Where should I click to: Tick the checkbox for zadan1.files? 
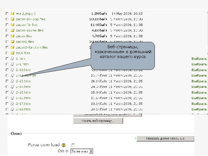pos(7,42)
